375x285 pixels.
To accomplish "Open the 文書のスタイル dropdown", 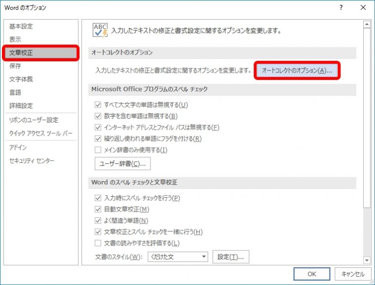I will click(178, 257).
